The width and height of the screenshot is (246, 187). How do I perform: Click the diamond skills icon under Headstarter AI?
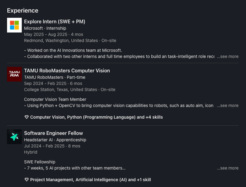pos(26,180)
